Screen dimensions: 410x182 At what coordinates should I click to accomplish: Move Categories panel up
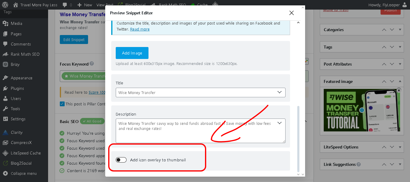(384, 30)
